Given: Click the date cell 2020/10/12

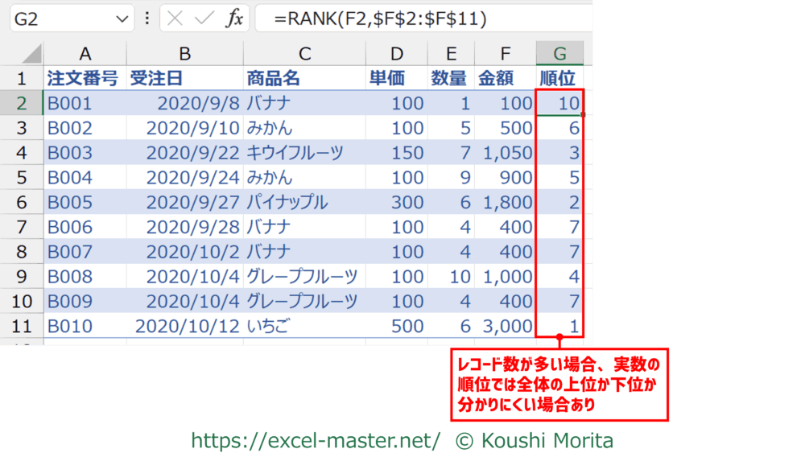Looking at the screenshot, I should pos(184,327).
